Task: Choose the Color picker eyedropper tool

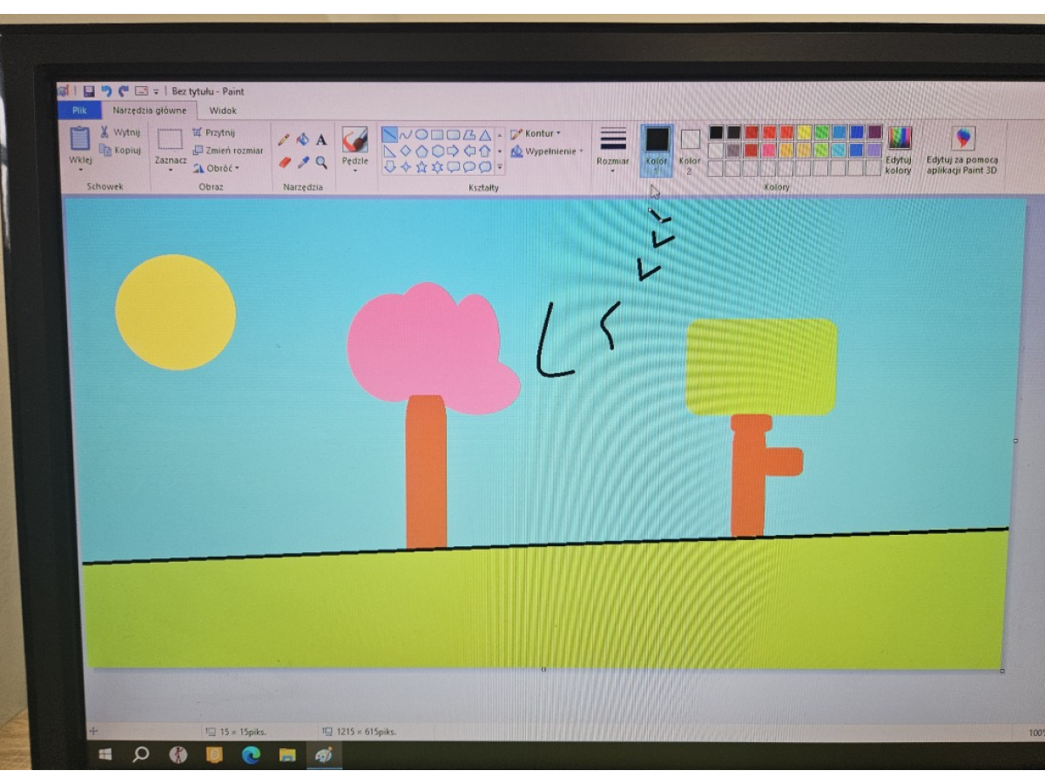Action: (x=303, y=162)
